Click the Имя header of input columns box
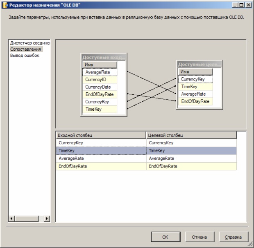Image resolution: width=254 pixels, height=248 pixels. (x=100, y=65)
